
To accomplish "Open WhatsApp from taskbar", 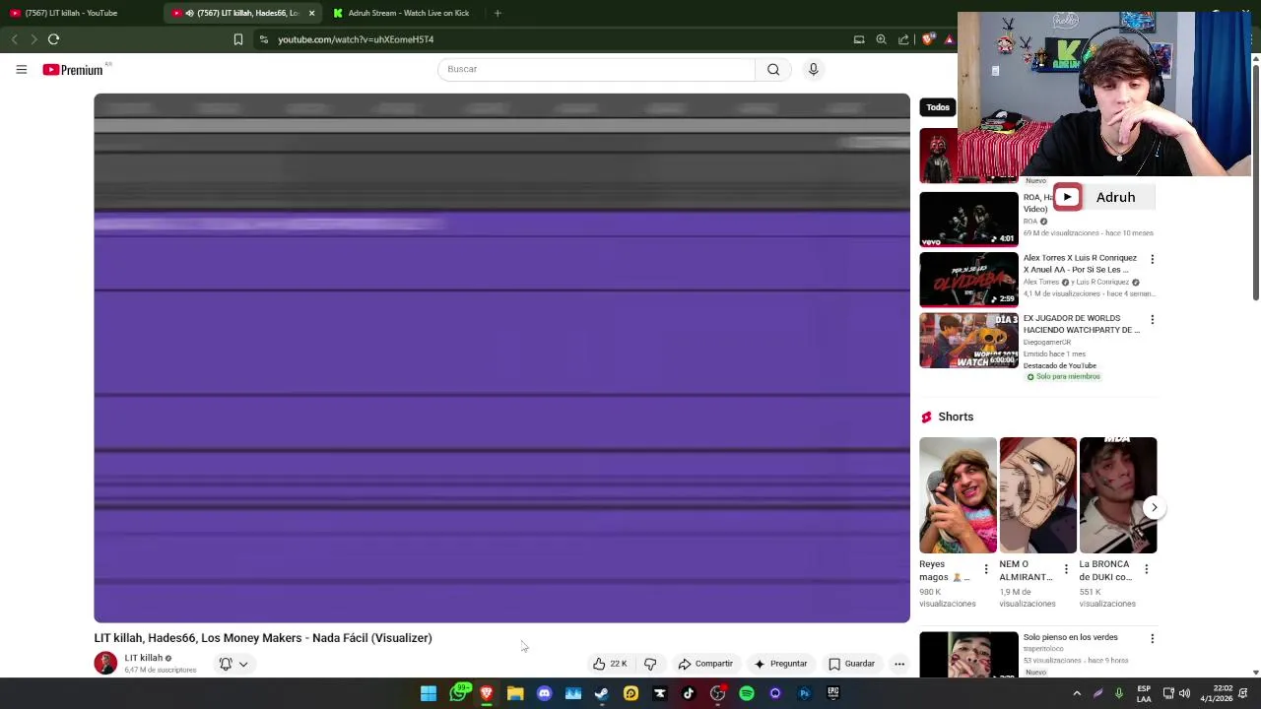I will [458, 693].
